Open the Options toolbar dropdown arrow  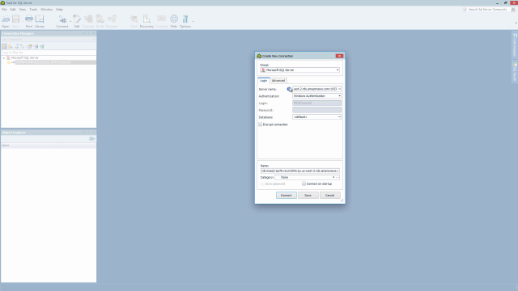coord(193,22)
